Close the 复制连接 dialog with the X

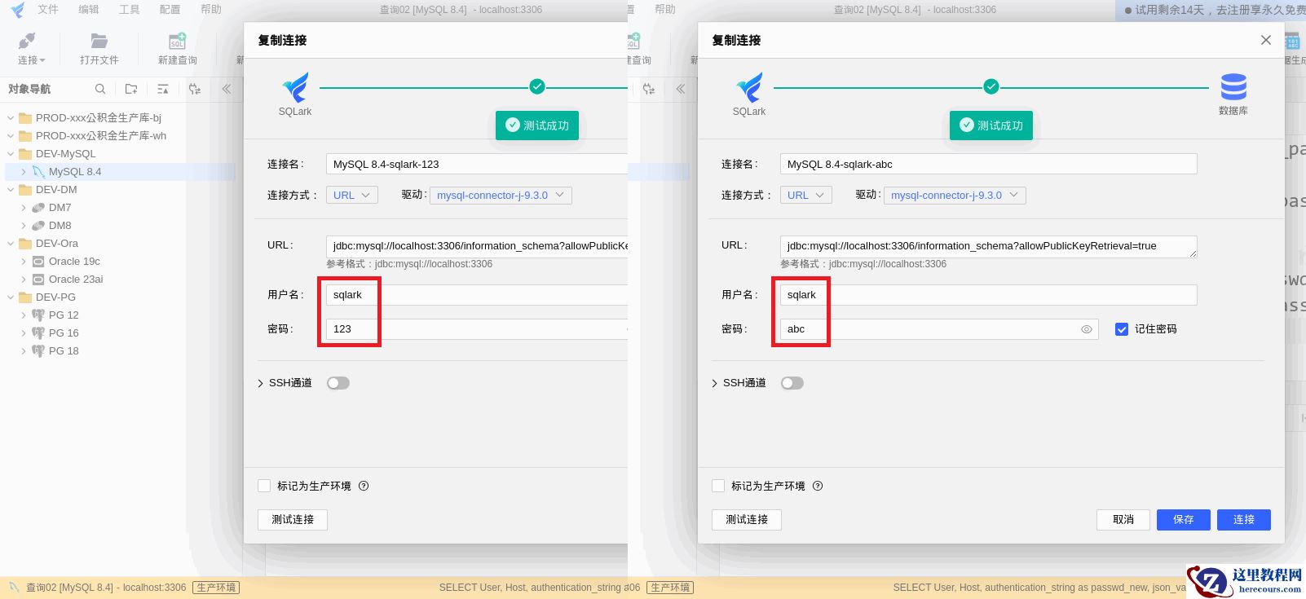point(1266,40)
